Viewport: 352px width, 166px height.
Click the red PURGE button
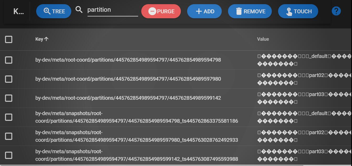161,11
